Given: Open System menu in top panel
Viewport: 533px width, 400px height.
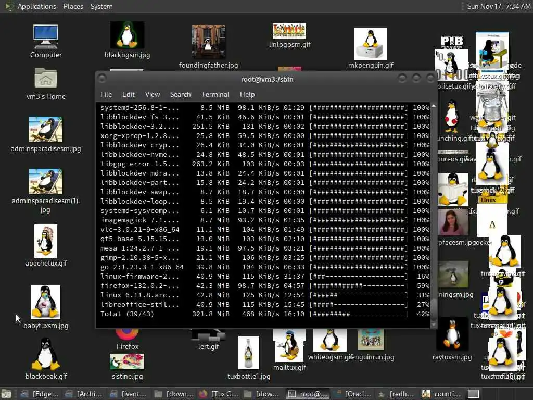Looking at the screenshot, I should coord(101,6).
